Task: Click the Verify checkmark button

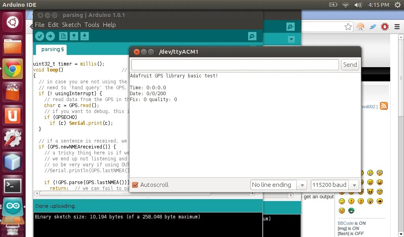Action: pos(40,36)
